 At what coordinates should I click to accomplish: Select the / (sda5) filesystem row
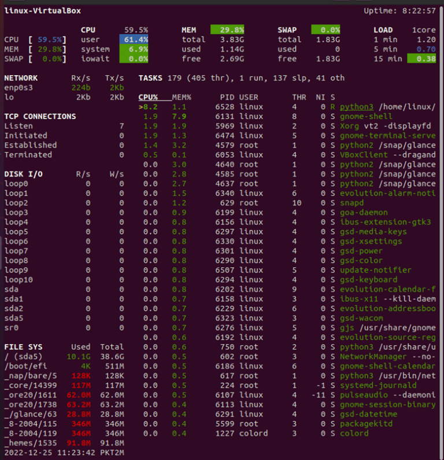pyautogui.click(x=64, y=357)
